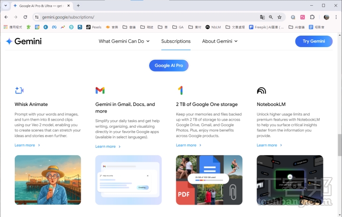View site information for gemini.google
The height and width of the screenshot is (217, 342).
[x=37, y=17]
